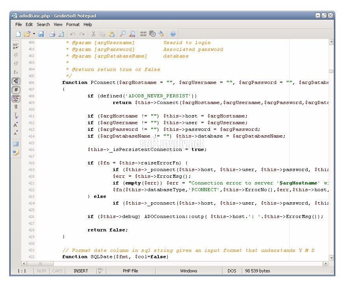
Task: Click the Windows encoding status bar entry
Action: click(189, 271)
